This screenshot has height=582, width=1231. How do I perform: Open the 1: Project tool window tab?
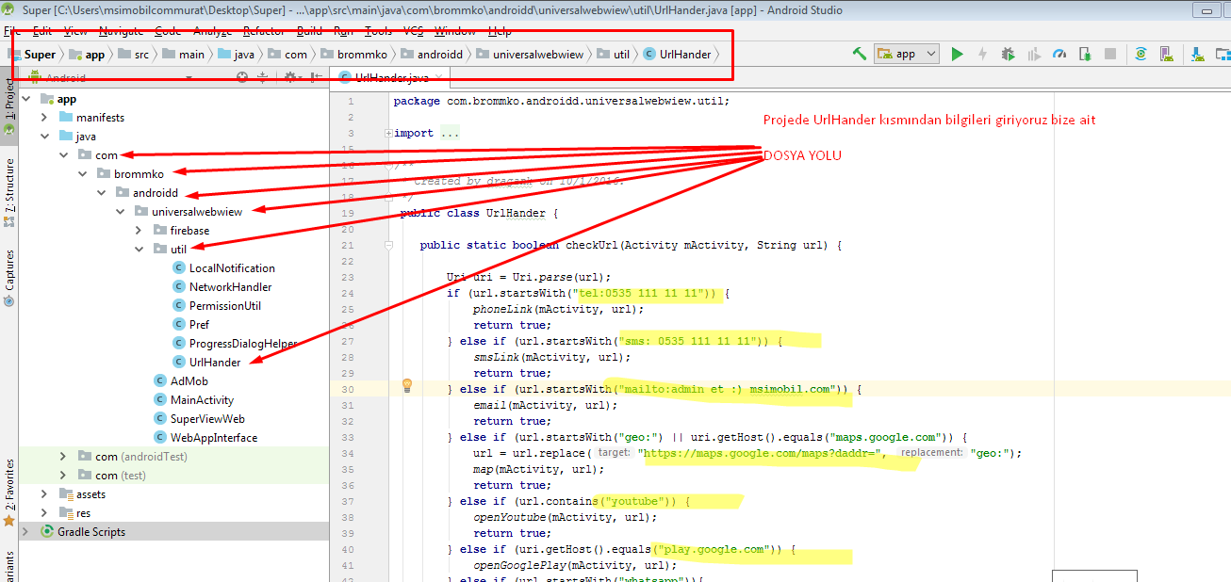(9, 104)
